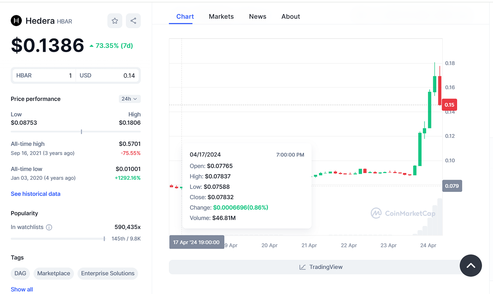
Task: Click the Hedera "H" logo icon
Action: click(x=16, y=21)
